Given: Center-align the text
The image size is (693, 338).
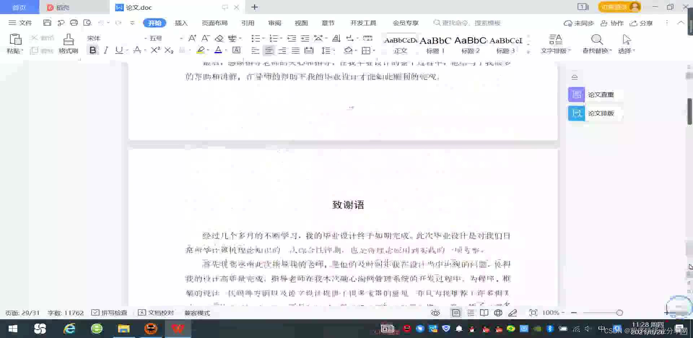Looking at the screenshot, I should [269, 51].
